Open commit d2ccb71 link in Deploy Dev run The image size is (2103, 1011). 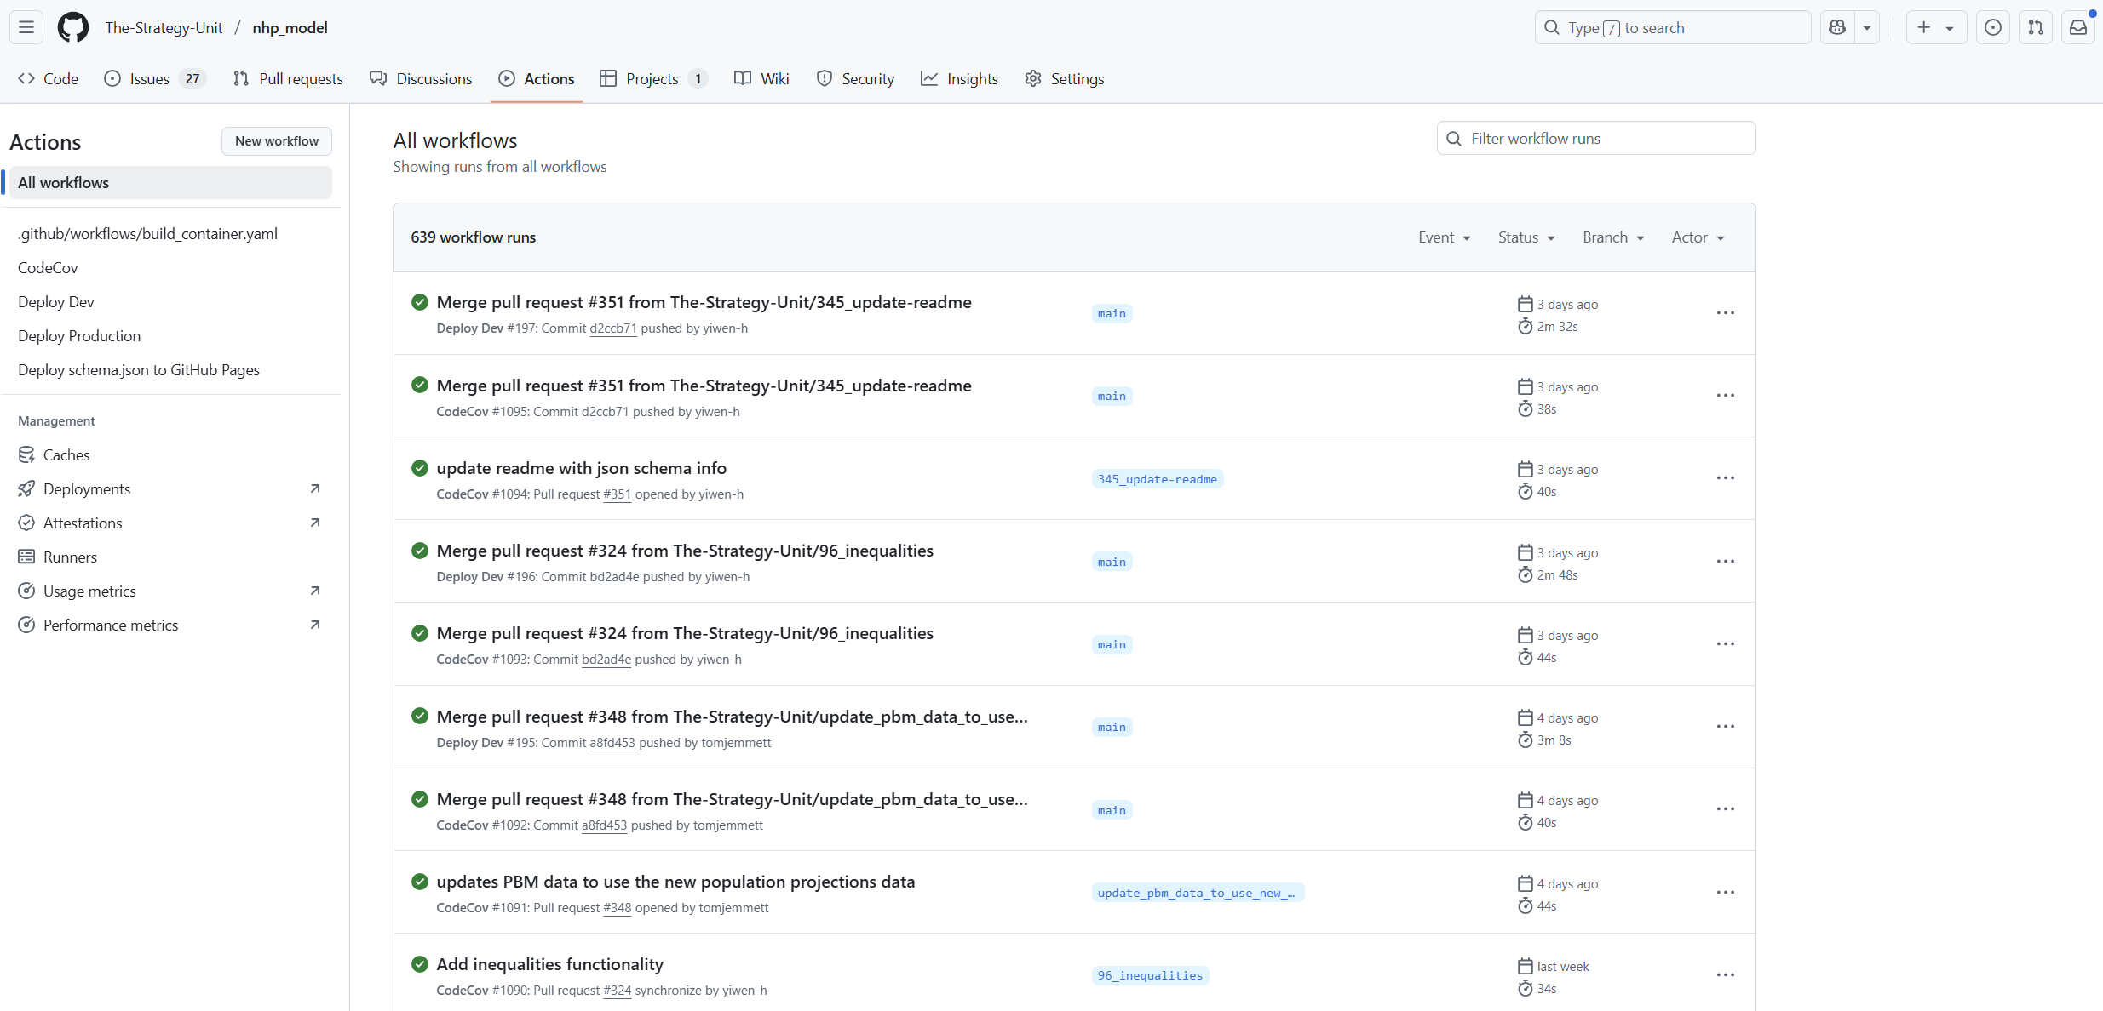pos(612,328)
